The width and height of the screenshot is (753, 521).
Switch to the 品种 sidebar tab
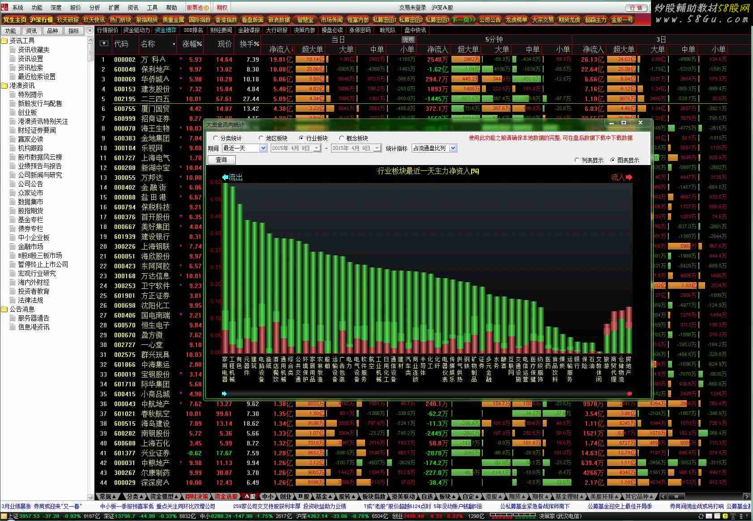pos(53,31)
